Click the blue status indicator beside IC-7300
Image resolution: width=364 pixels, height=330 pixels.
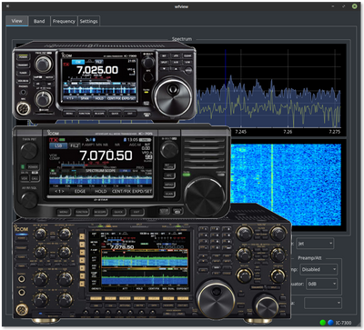330,323
